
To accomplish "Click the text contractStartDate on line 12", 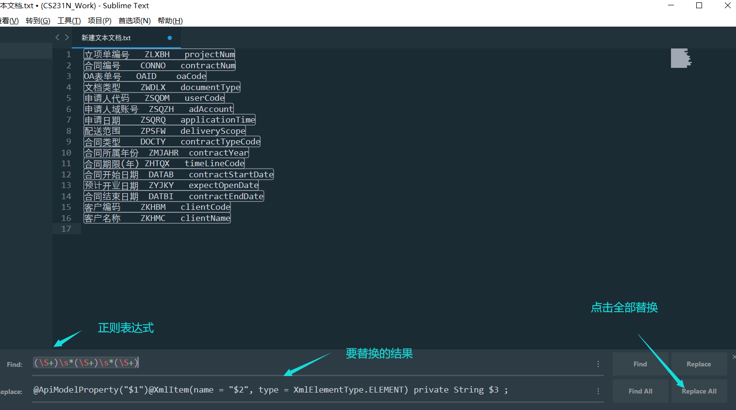I will pos(231,174).
